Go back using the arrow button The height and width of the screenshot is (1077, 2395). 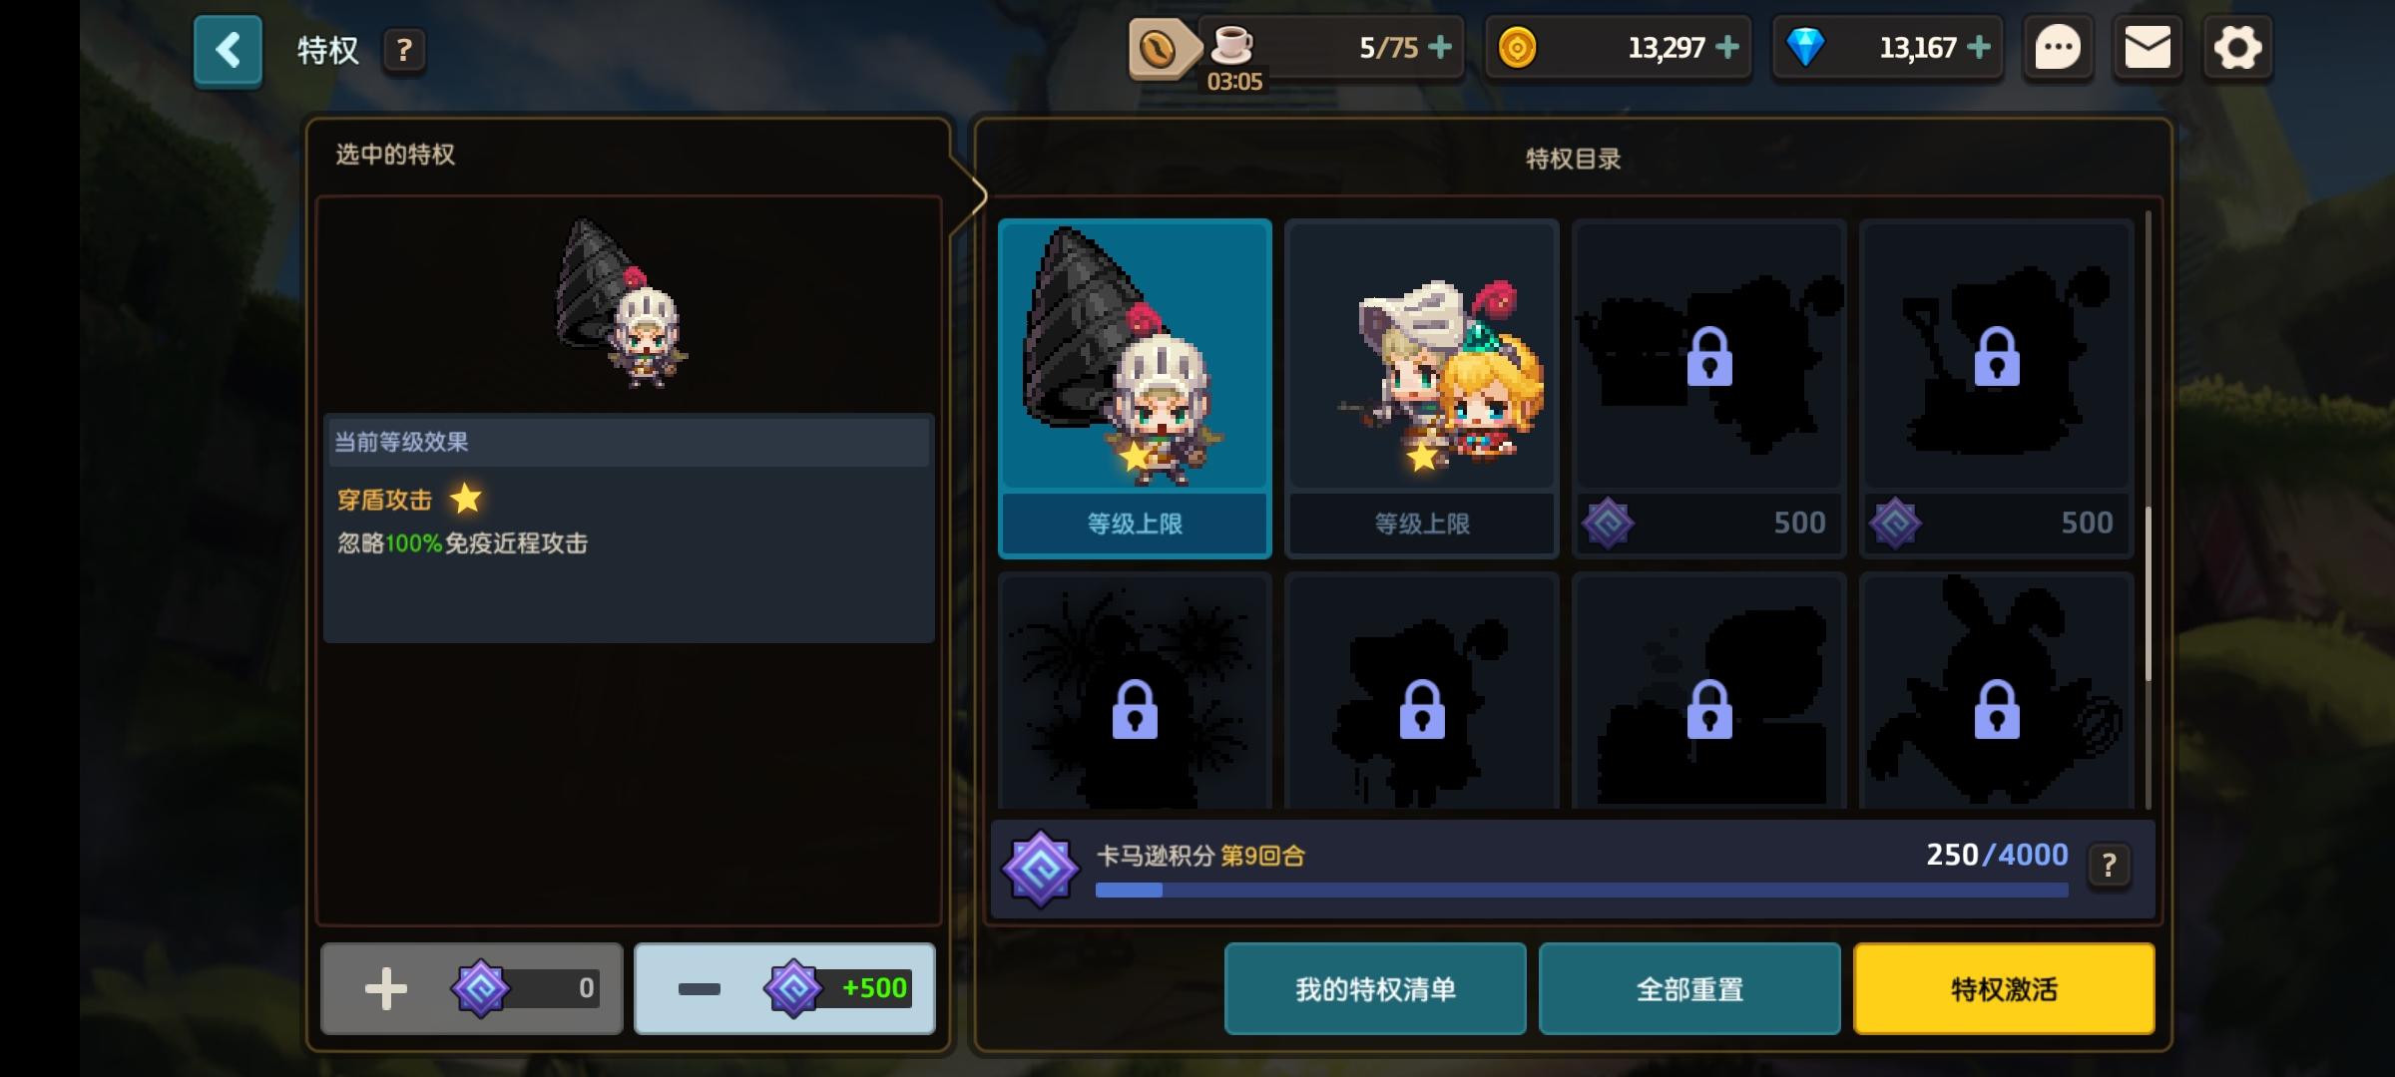point(228,50)
